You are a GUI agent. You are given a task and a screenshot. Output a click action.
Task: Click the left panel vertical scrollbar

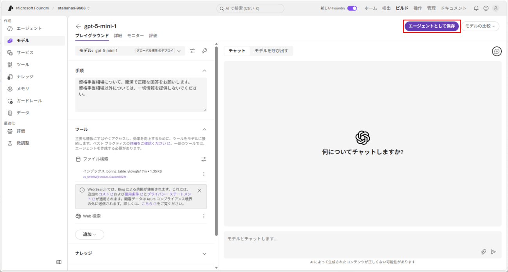tap(216, 141)
